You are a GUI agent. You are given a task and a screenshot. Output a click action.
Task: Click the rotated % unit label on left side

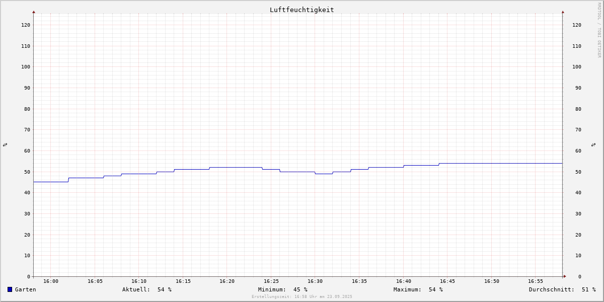[5, 144]
